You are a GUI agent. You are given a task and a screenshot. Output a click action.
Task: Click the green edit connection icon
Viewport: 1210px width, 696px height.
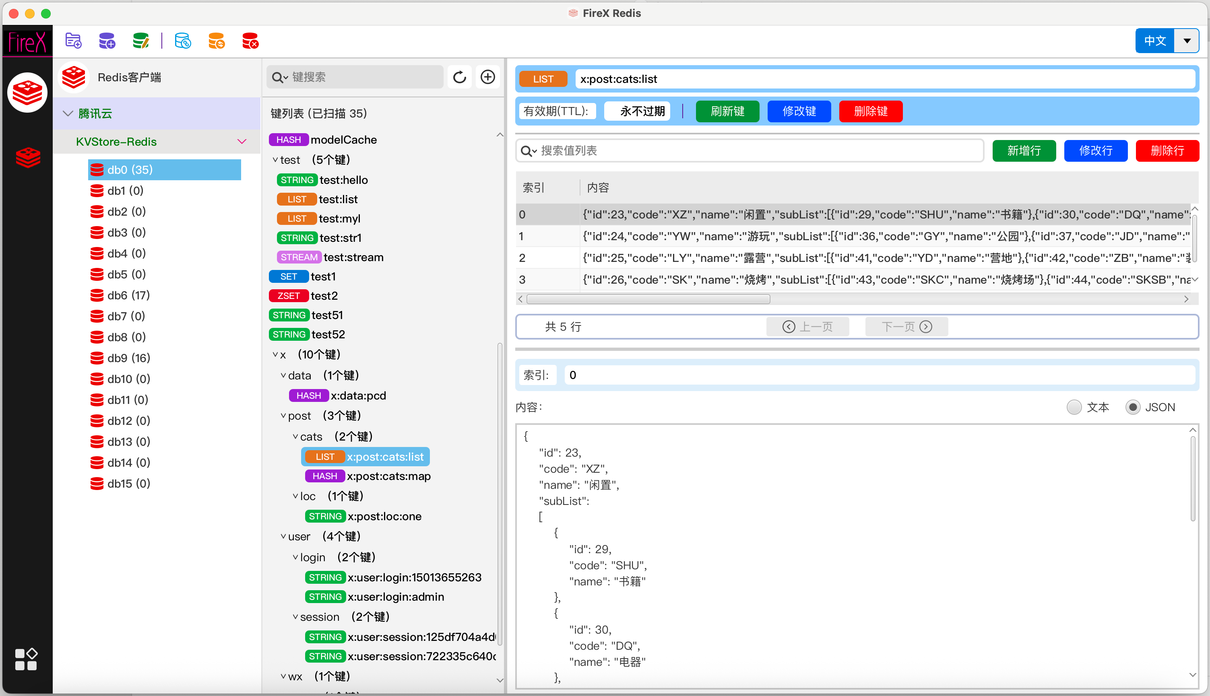tap(140, 41)
